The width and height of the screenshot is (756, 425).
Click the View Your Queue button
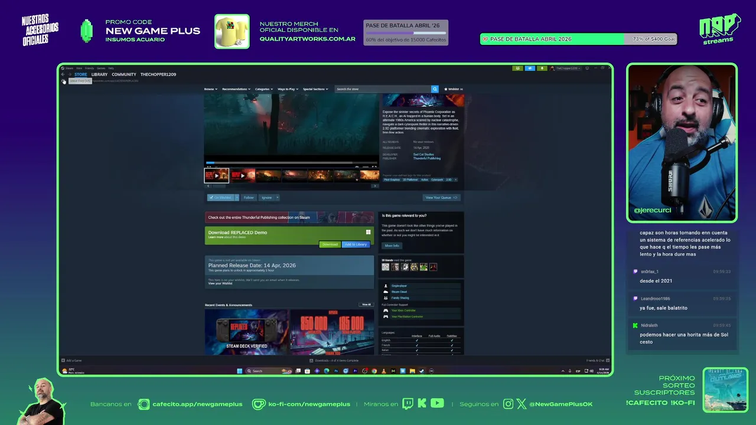[x=441, y=198]
